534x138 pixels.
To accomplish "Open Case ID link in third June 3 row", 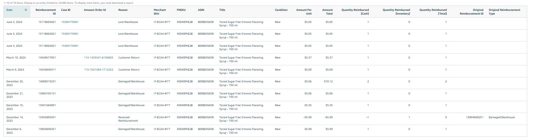I will (70, 46).
